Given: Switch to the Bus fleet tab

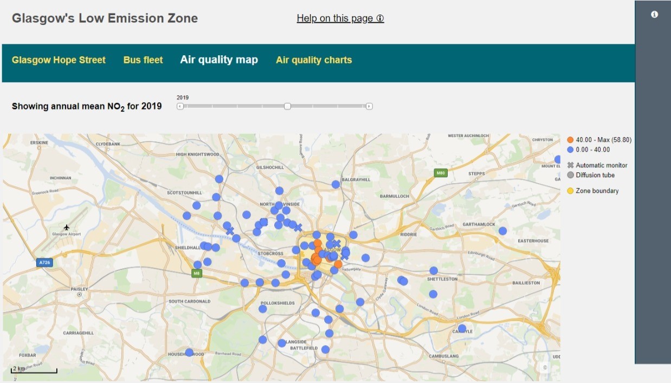Looking at the screenshot, I should pyautogui.click(x=143, y=60).
